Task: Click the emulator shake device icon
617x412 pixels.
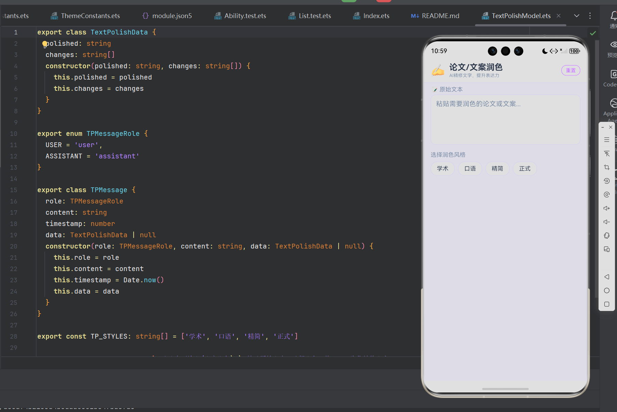Action: tap(607, 236)
